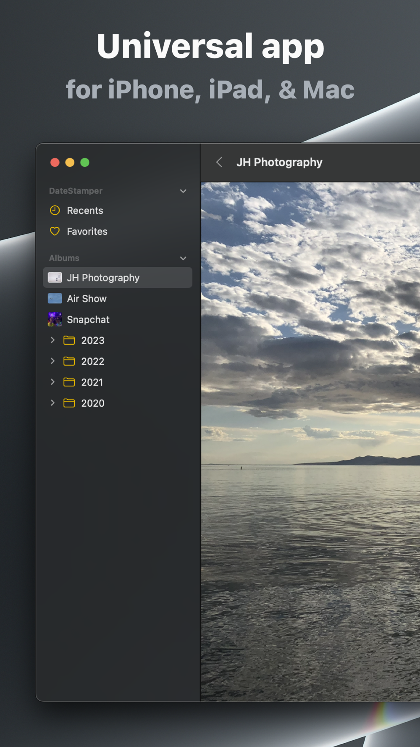Click the Favorites heart icon
The height and width of the screenshot is (747, 420).
pyautogui.click(x=55, y=231)
